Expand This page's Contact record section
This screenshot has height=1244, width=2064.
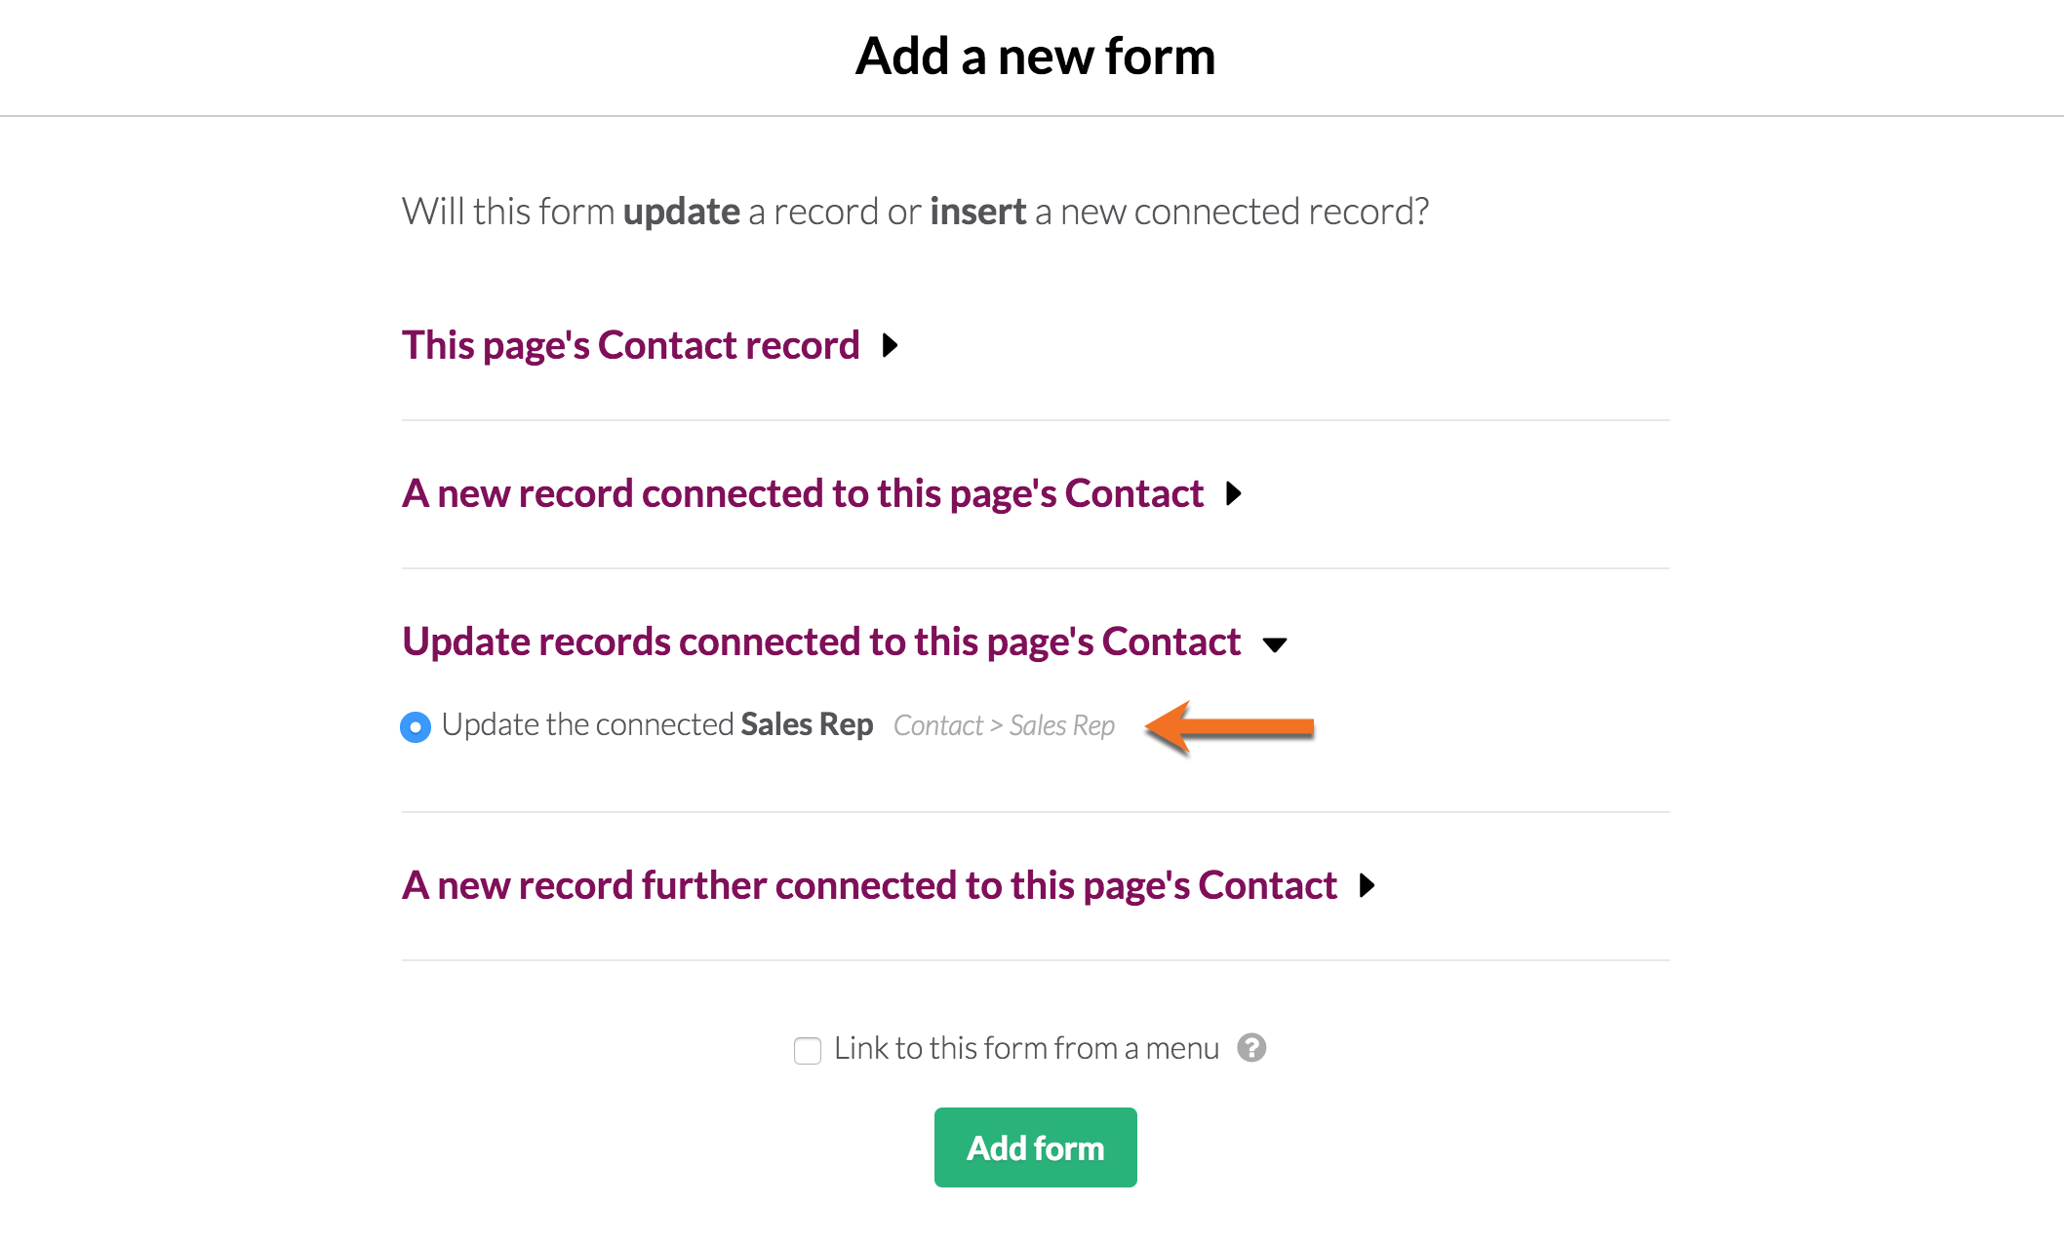[x=631, y=345]
